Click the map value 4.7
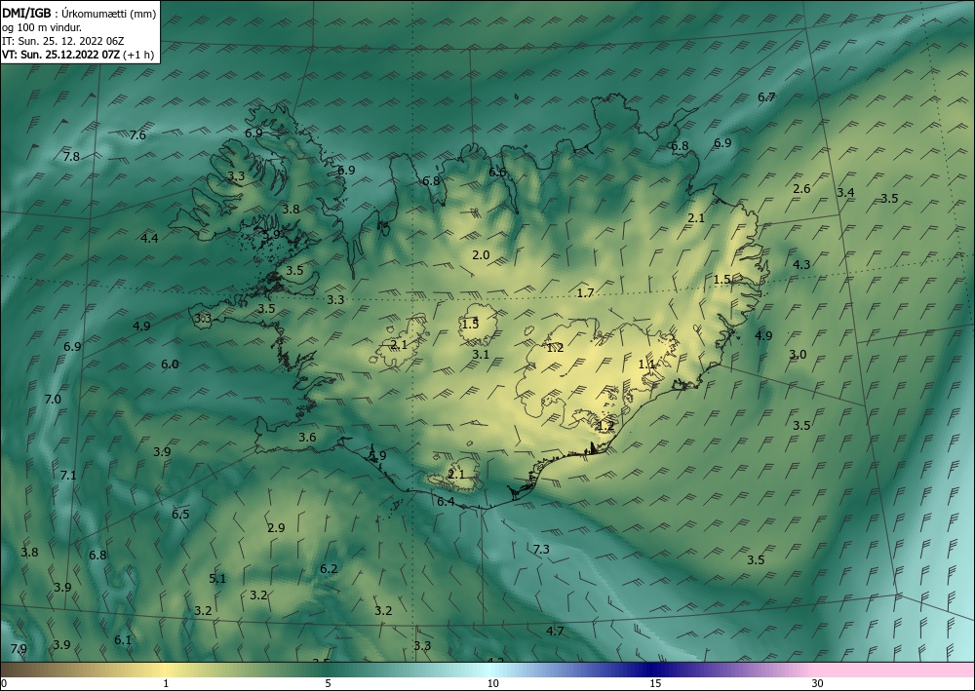 [x=555, y=632]
